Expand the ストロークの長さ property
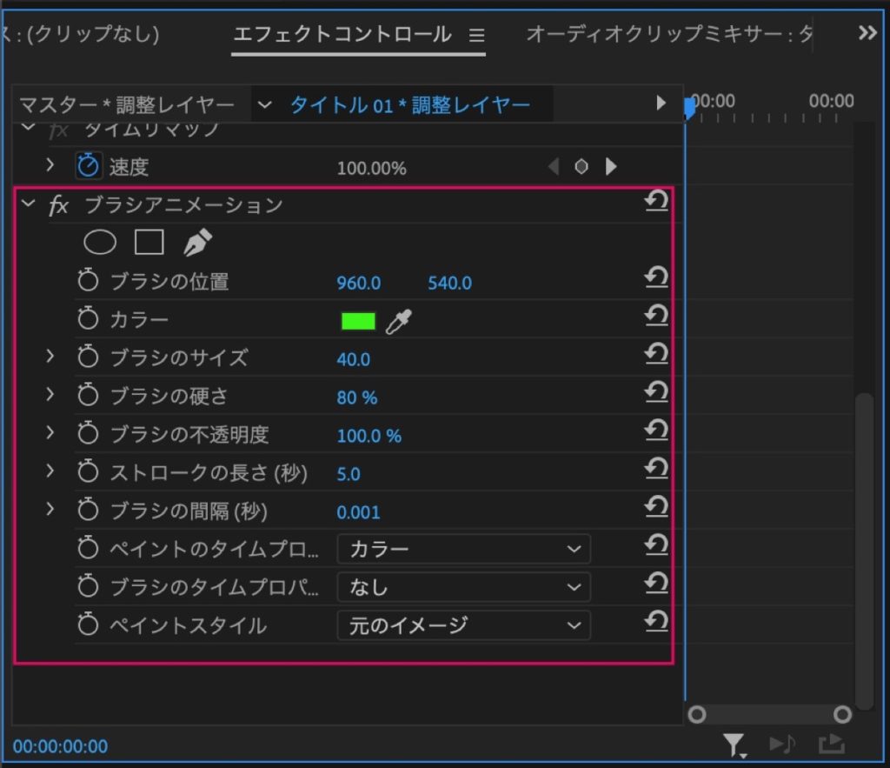The image size is (890, 768). (50, 471)
